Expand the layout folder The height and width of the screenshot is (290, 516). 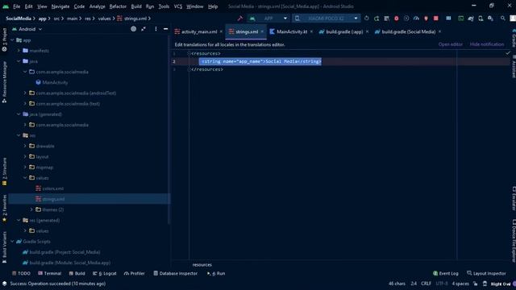25,156
